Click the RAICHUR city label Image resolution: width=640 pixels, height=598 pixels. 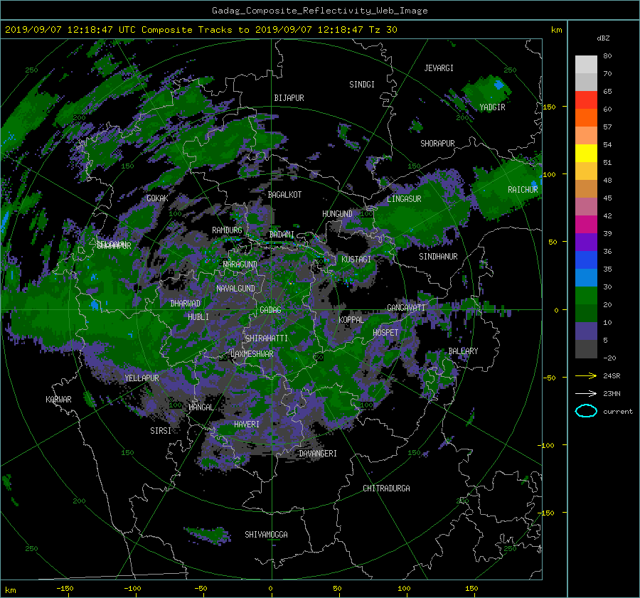click(x=523, y=190)
